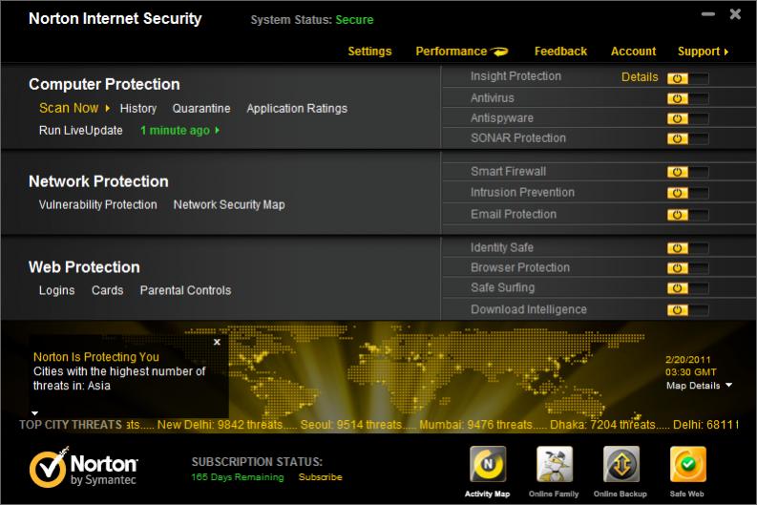Screen dimensions: 757x505
Task: Open Logins under Web Protection
Action: tap(57, 290)
